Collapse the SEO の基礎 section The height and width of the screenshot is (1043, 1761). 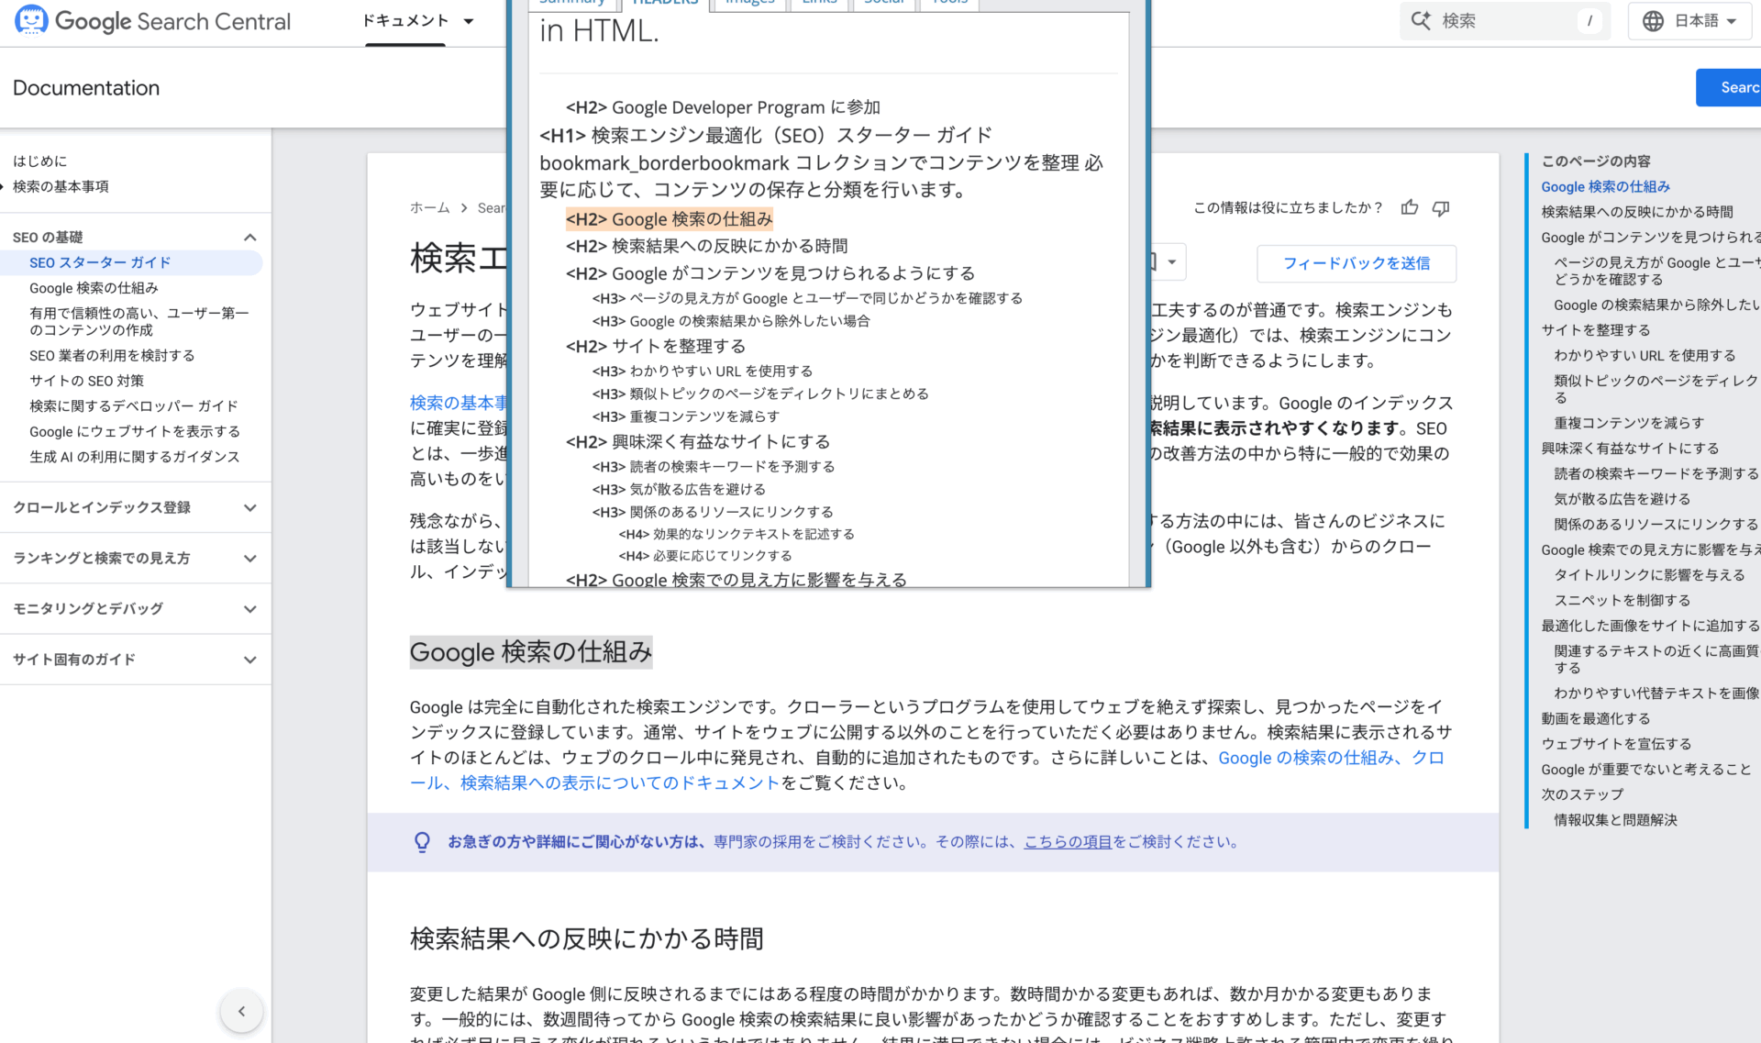pos(249,236)
